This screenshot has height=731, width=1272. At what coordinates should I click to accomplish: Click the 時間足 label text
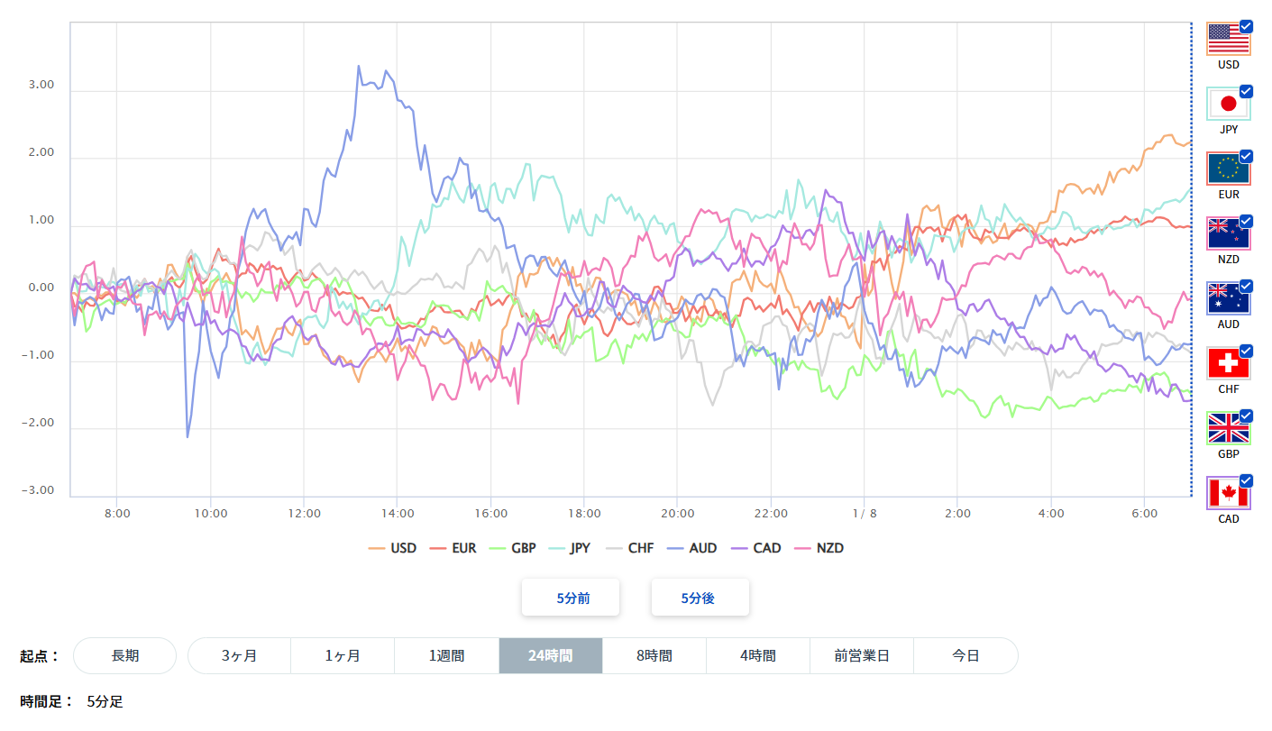click(46, 701)
